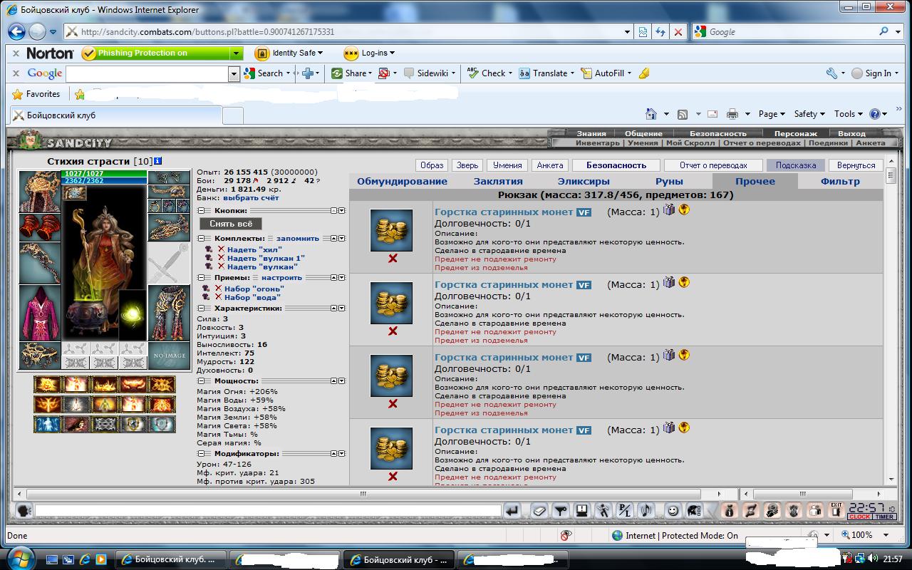
Task: Click the smiley face icon in the chat bar
Action: click(x=673, y=510)
